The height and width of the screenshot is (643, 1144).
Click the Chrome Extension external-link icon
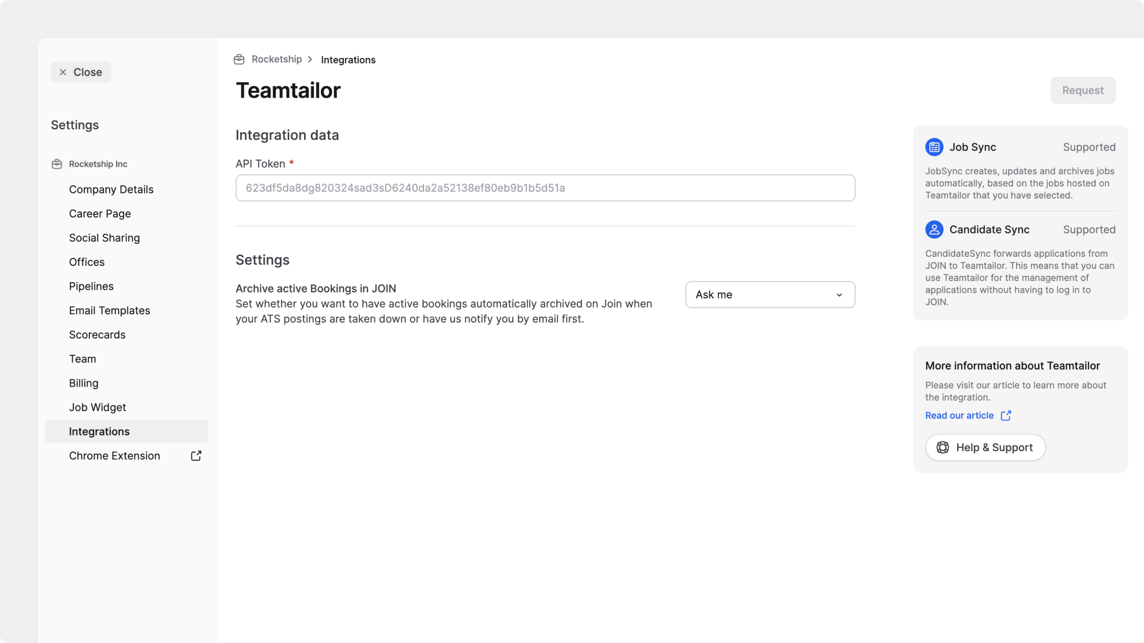[196, 456]
